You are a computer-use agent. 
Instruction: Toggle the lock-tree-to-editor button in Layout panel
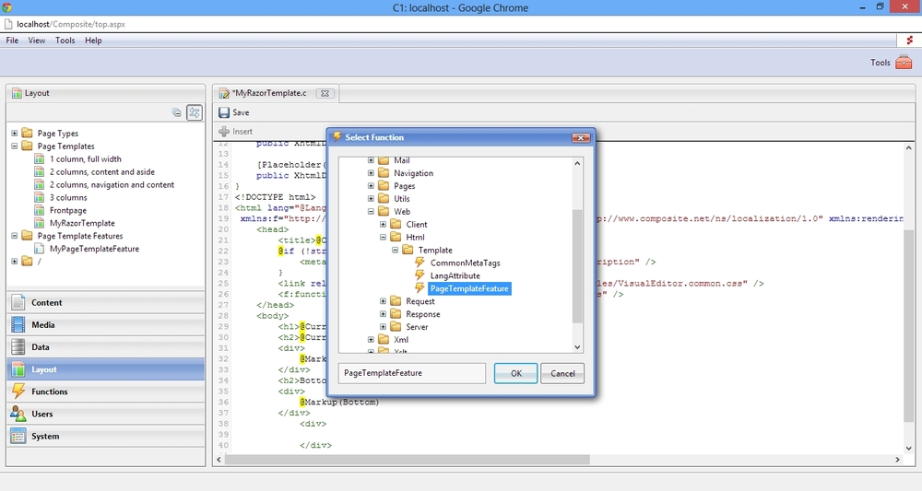pos(195,112)
